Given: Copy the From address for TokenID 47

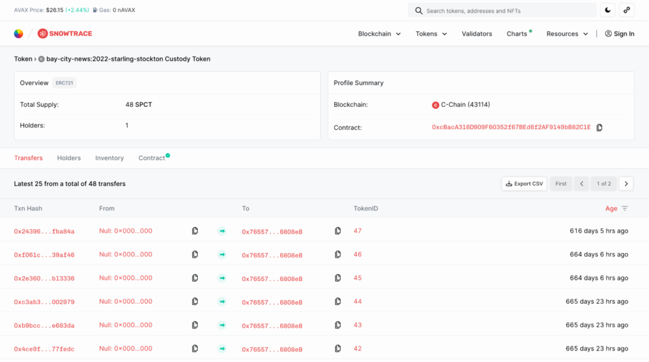Looking at the screenshot, I should point(195,231).
